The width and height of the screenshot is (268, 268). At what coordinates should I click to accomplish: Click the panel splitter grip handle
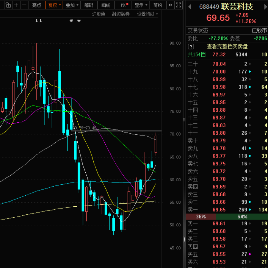coord(184,120)
